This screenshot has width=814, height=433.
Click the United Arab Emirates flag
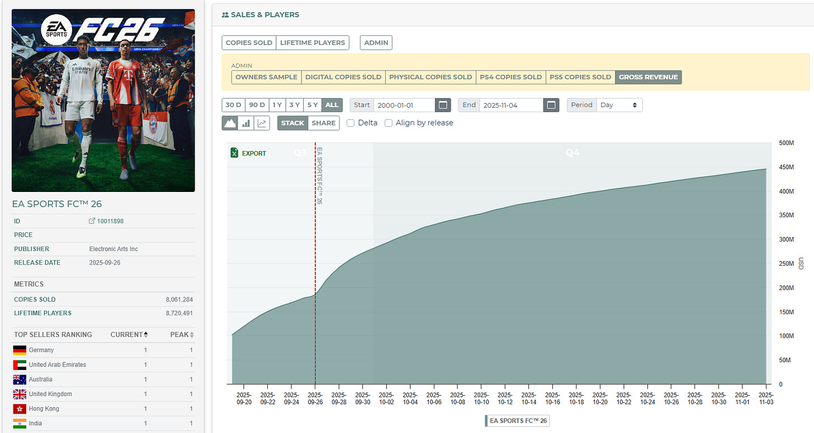[20, 364]
